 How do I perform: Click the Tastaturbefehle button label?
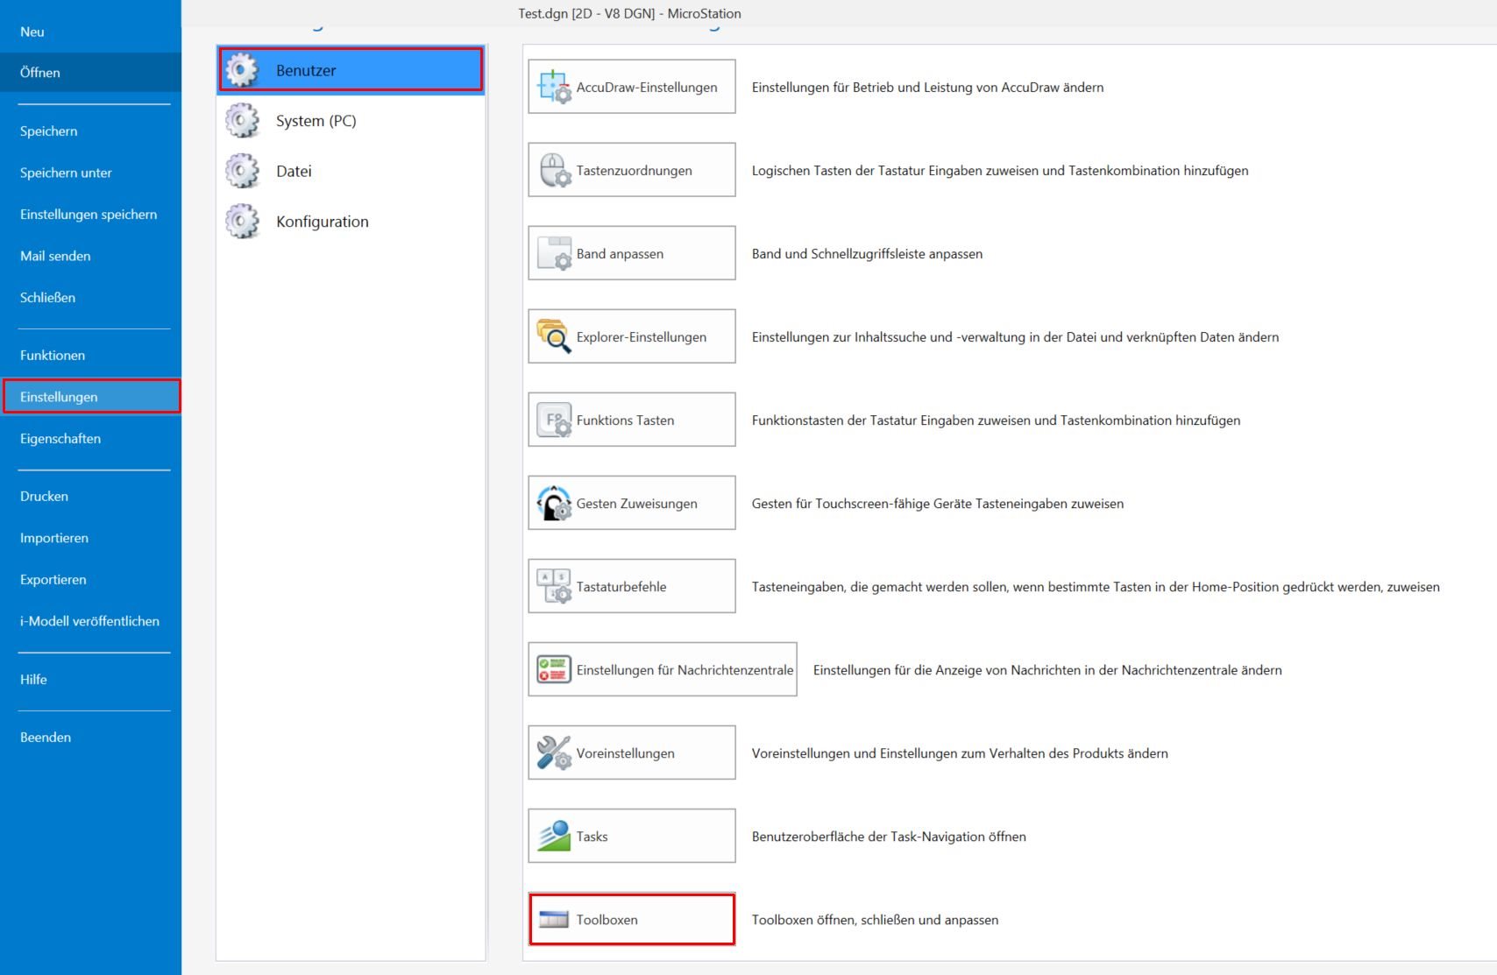(x=621, y=587)
